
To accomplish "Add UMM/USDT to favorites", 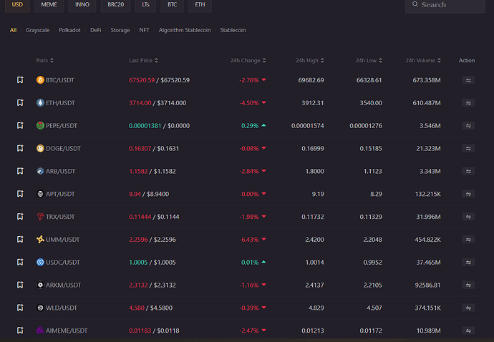I will coord(20,240).
